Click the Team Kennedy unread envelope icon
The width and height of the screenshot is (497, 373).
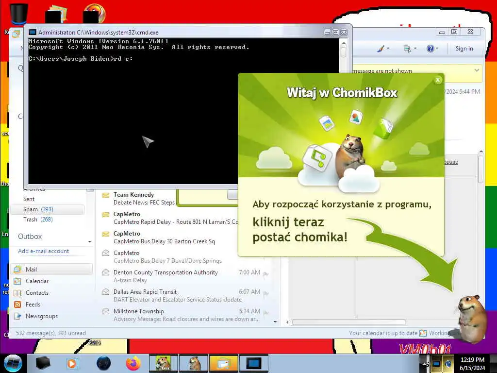105,195
